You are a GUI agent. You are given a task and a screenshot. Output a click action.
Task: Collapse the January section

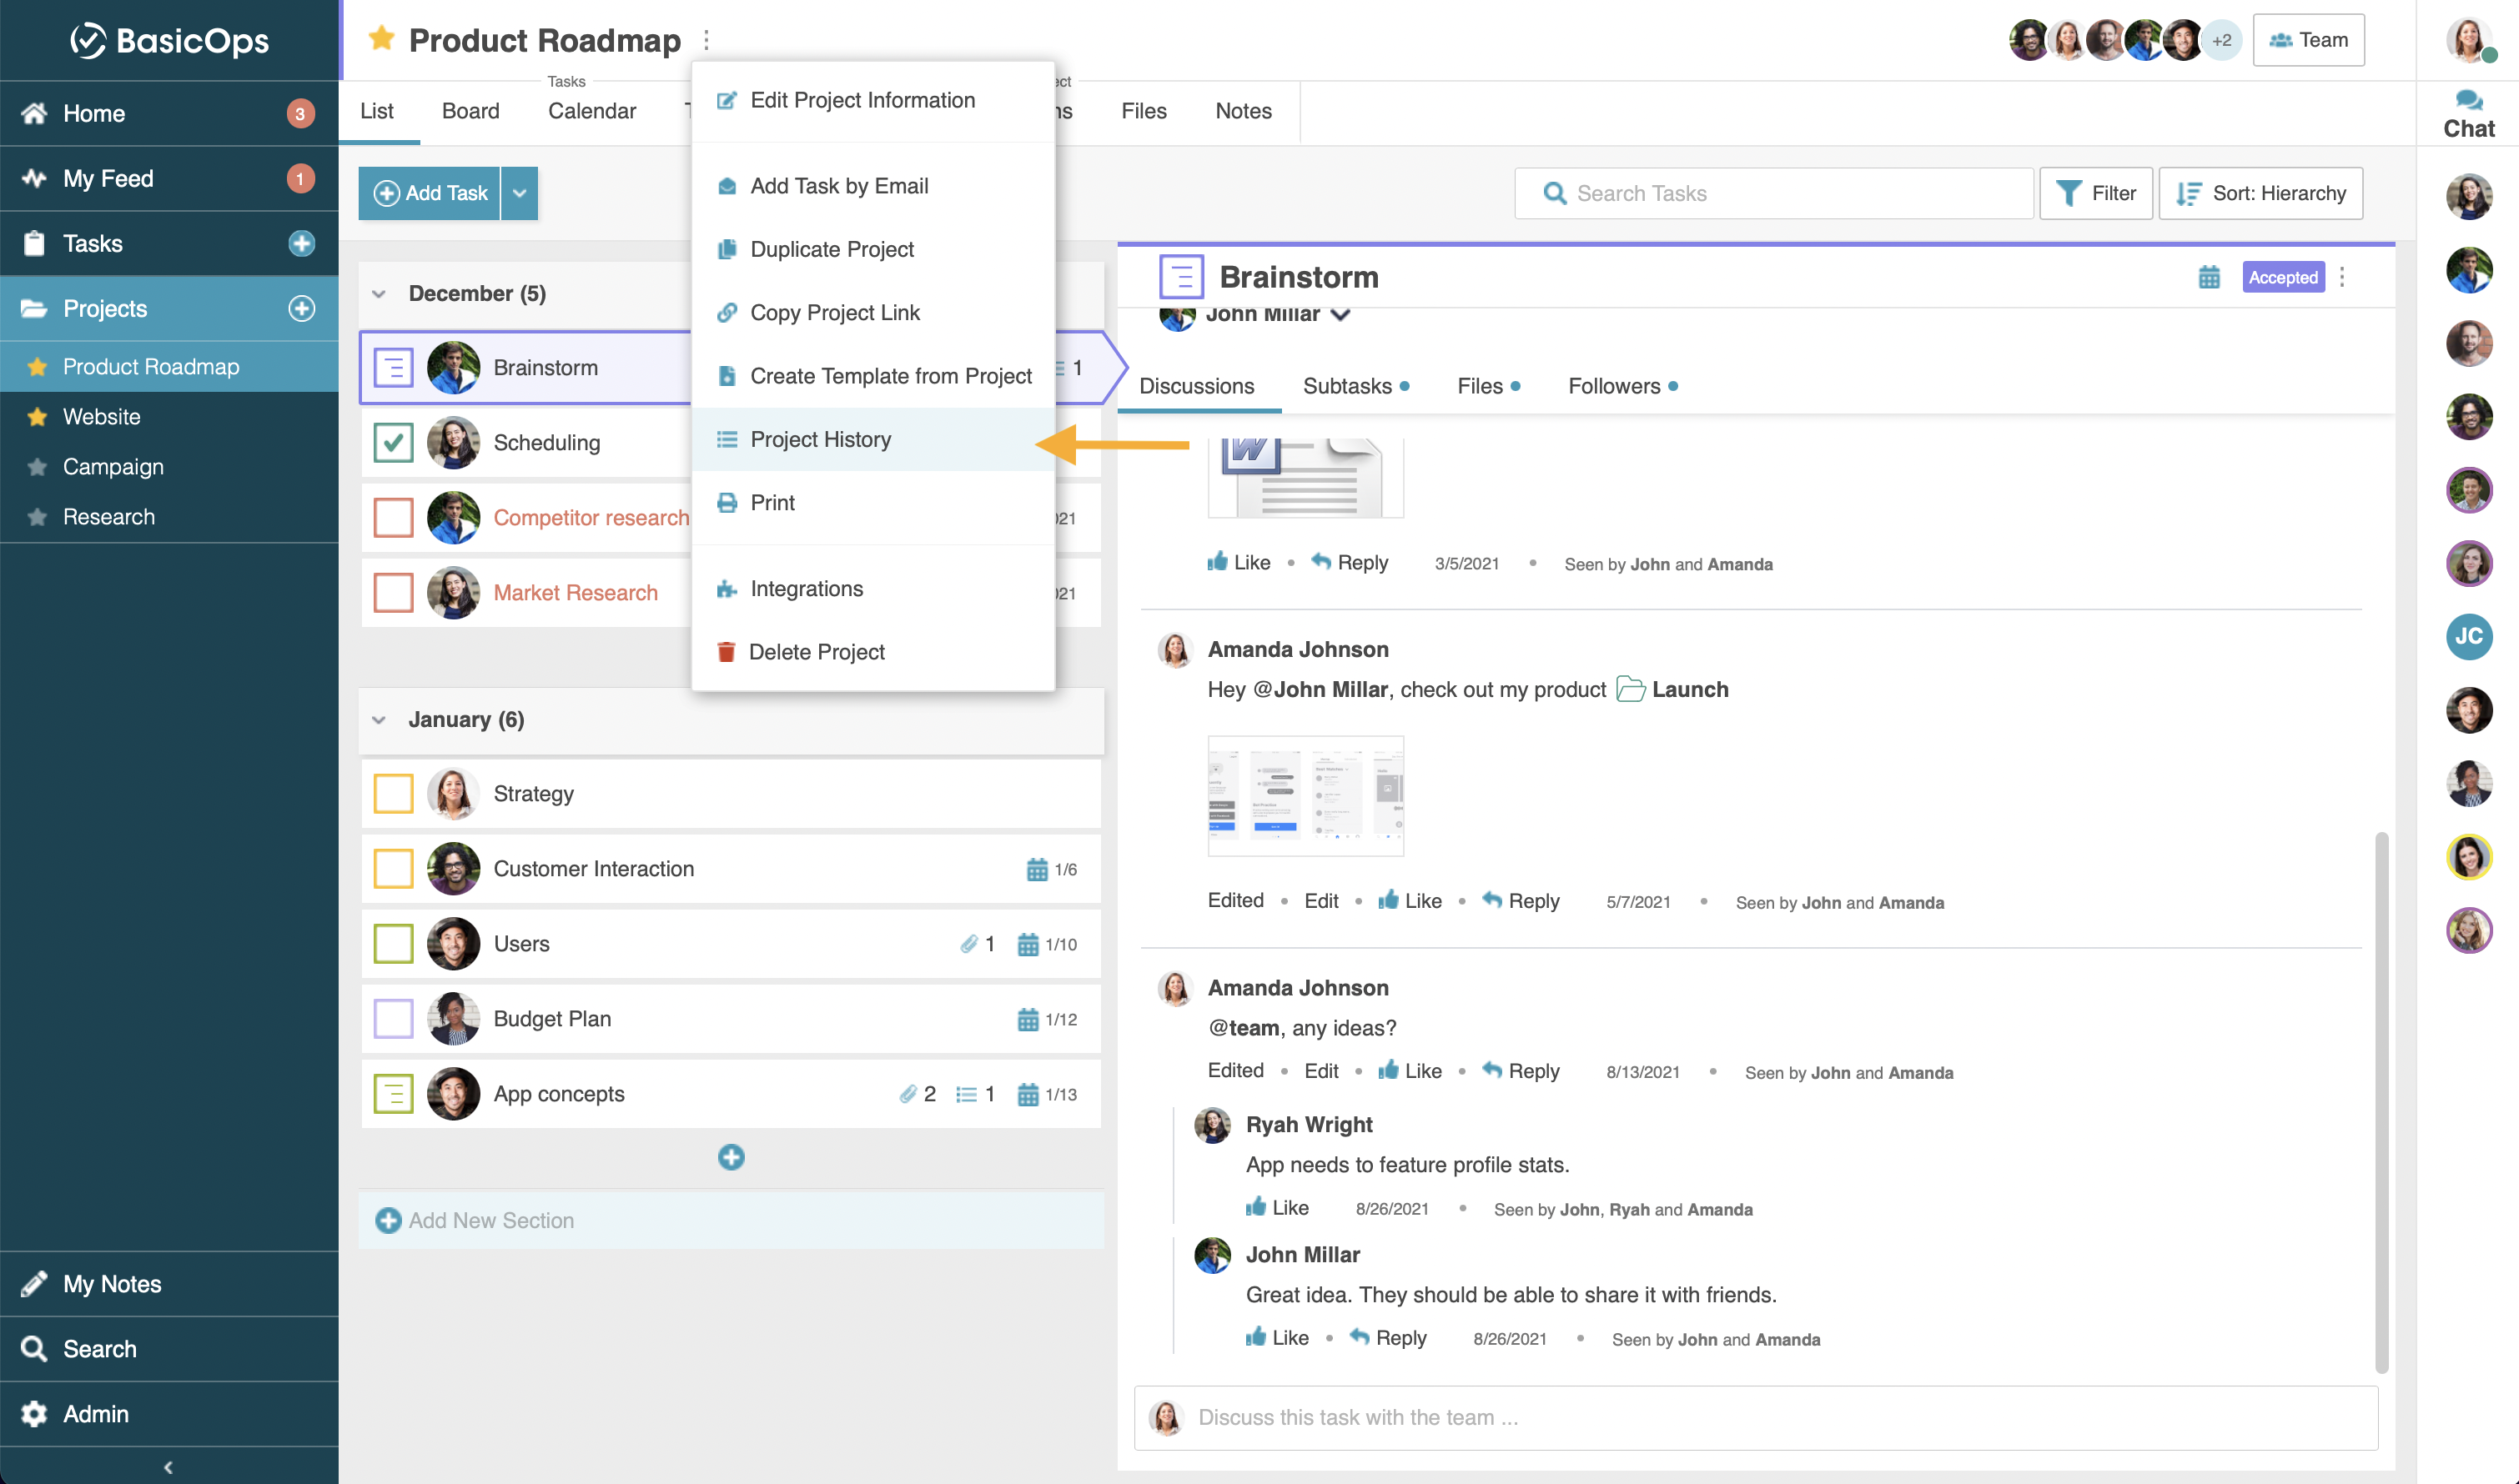click(378, 719)
